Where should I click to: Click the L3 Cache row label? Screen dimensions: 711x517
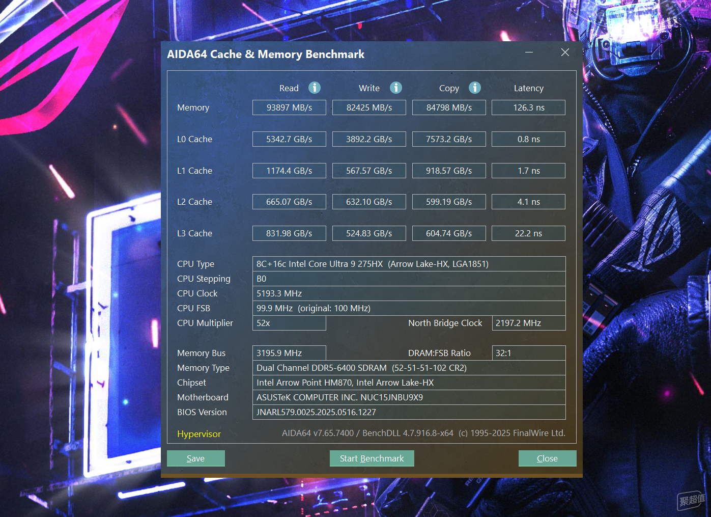tap(194, 233)
